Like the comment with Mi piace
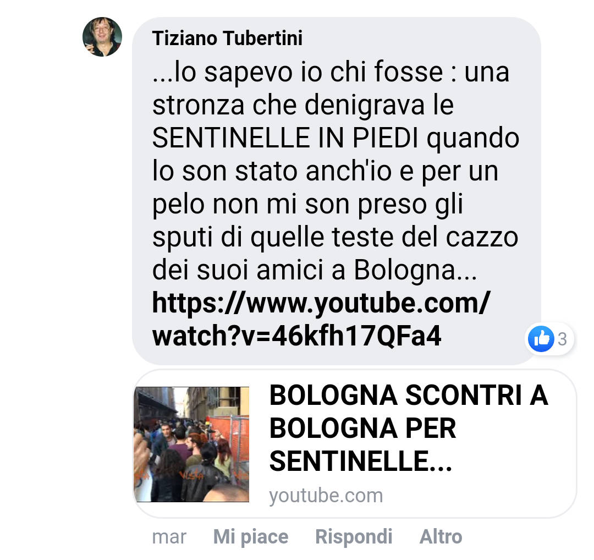594x560 pixels. pyautogui.click(x=251, y=537)
